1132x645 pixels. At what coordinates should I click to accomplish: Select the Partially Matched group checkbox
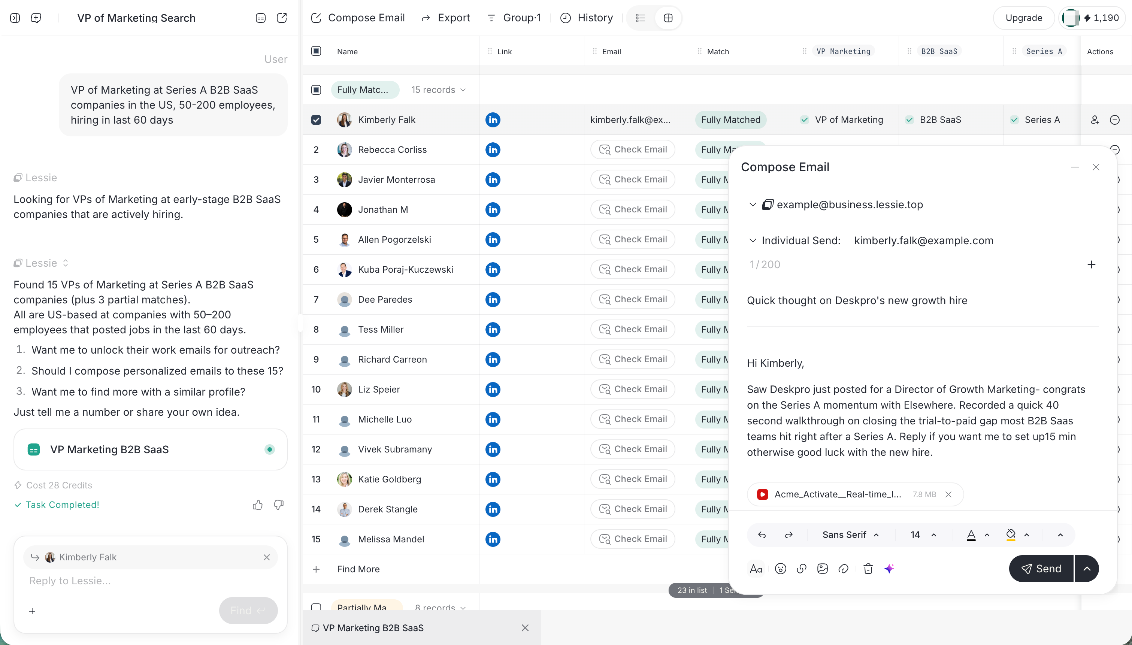(316, 607)
